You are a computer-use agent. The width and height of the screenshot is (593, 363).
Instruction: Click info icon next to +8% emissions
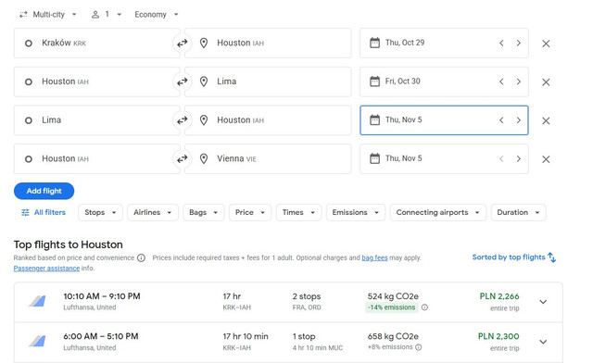pyautogui.click(x=418, y=347)
